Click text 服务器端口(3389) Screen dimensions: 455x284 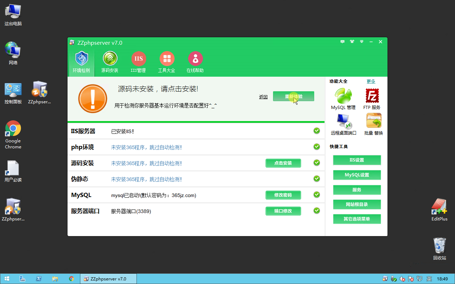131,211
